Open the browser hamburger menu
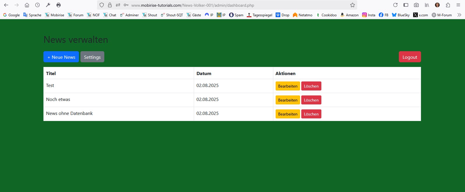 [x=458, y=5]
